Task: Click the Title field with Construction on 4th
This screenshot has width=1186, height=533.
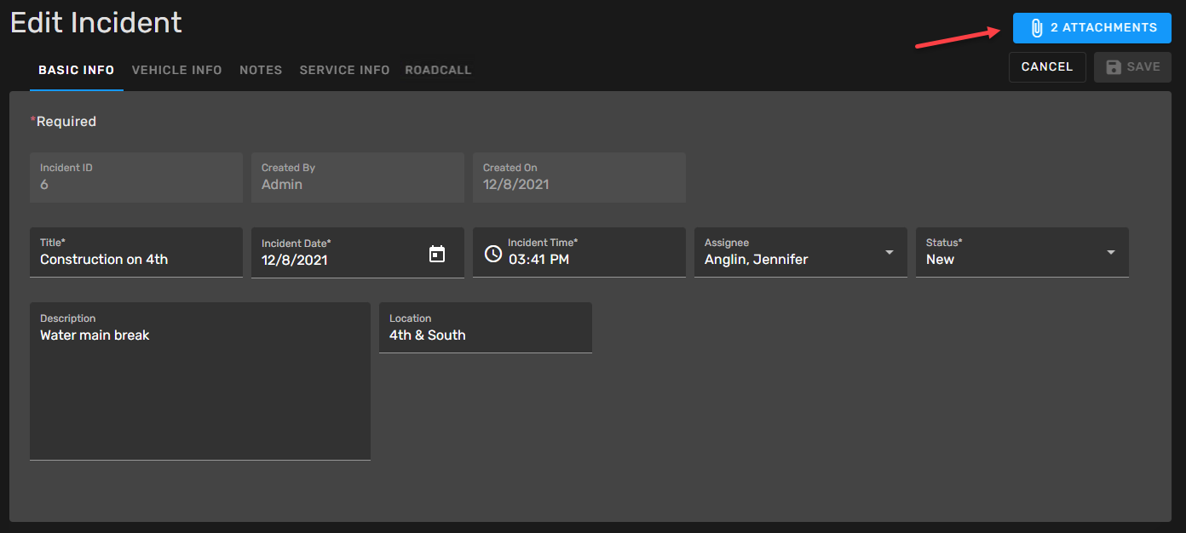Action: [x=136, y=260]
